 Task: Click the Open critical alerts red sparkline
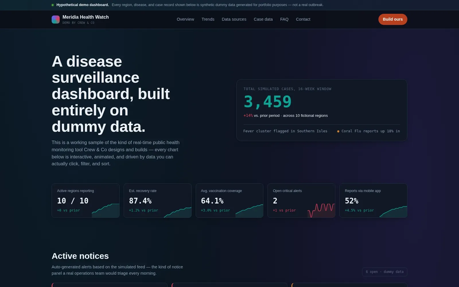321,210
